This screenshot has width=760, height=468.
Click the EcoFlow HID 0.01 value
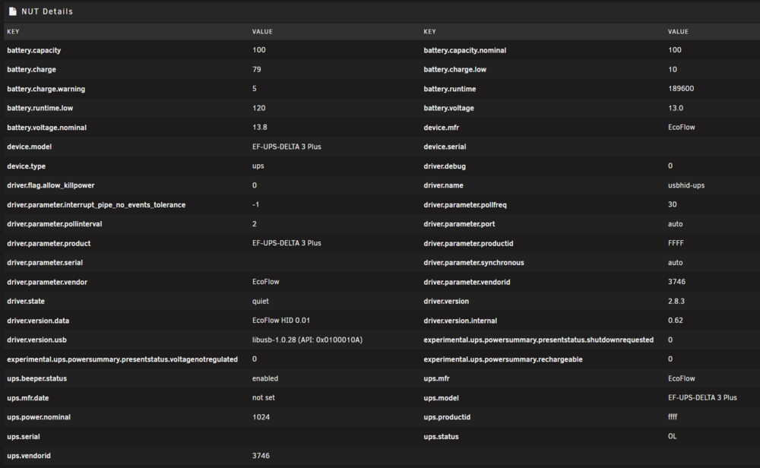(281, 321)
